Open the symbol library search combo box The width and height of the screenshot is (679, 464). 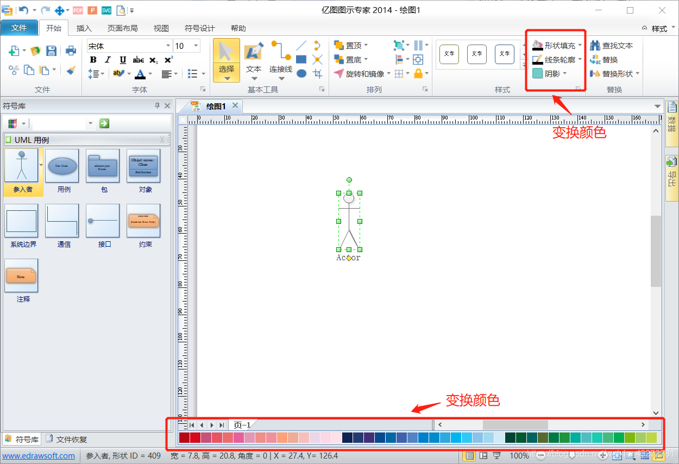pyautogui.click(x=62, y=123)
